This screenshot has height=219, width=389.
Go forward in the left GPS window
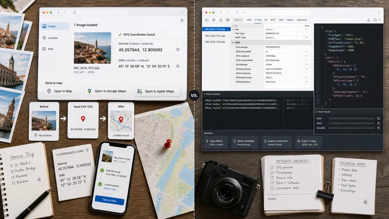[x=65, y=12]
